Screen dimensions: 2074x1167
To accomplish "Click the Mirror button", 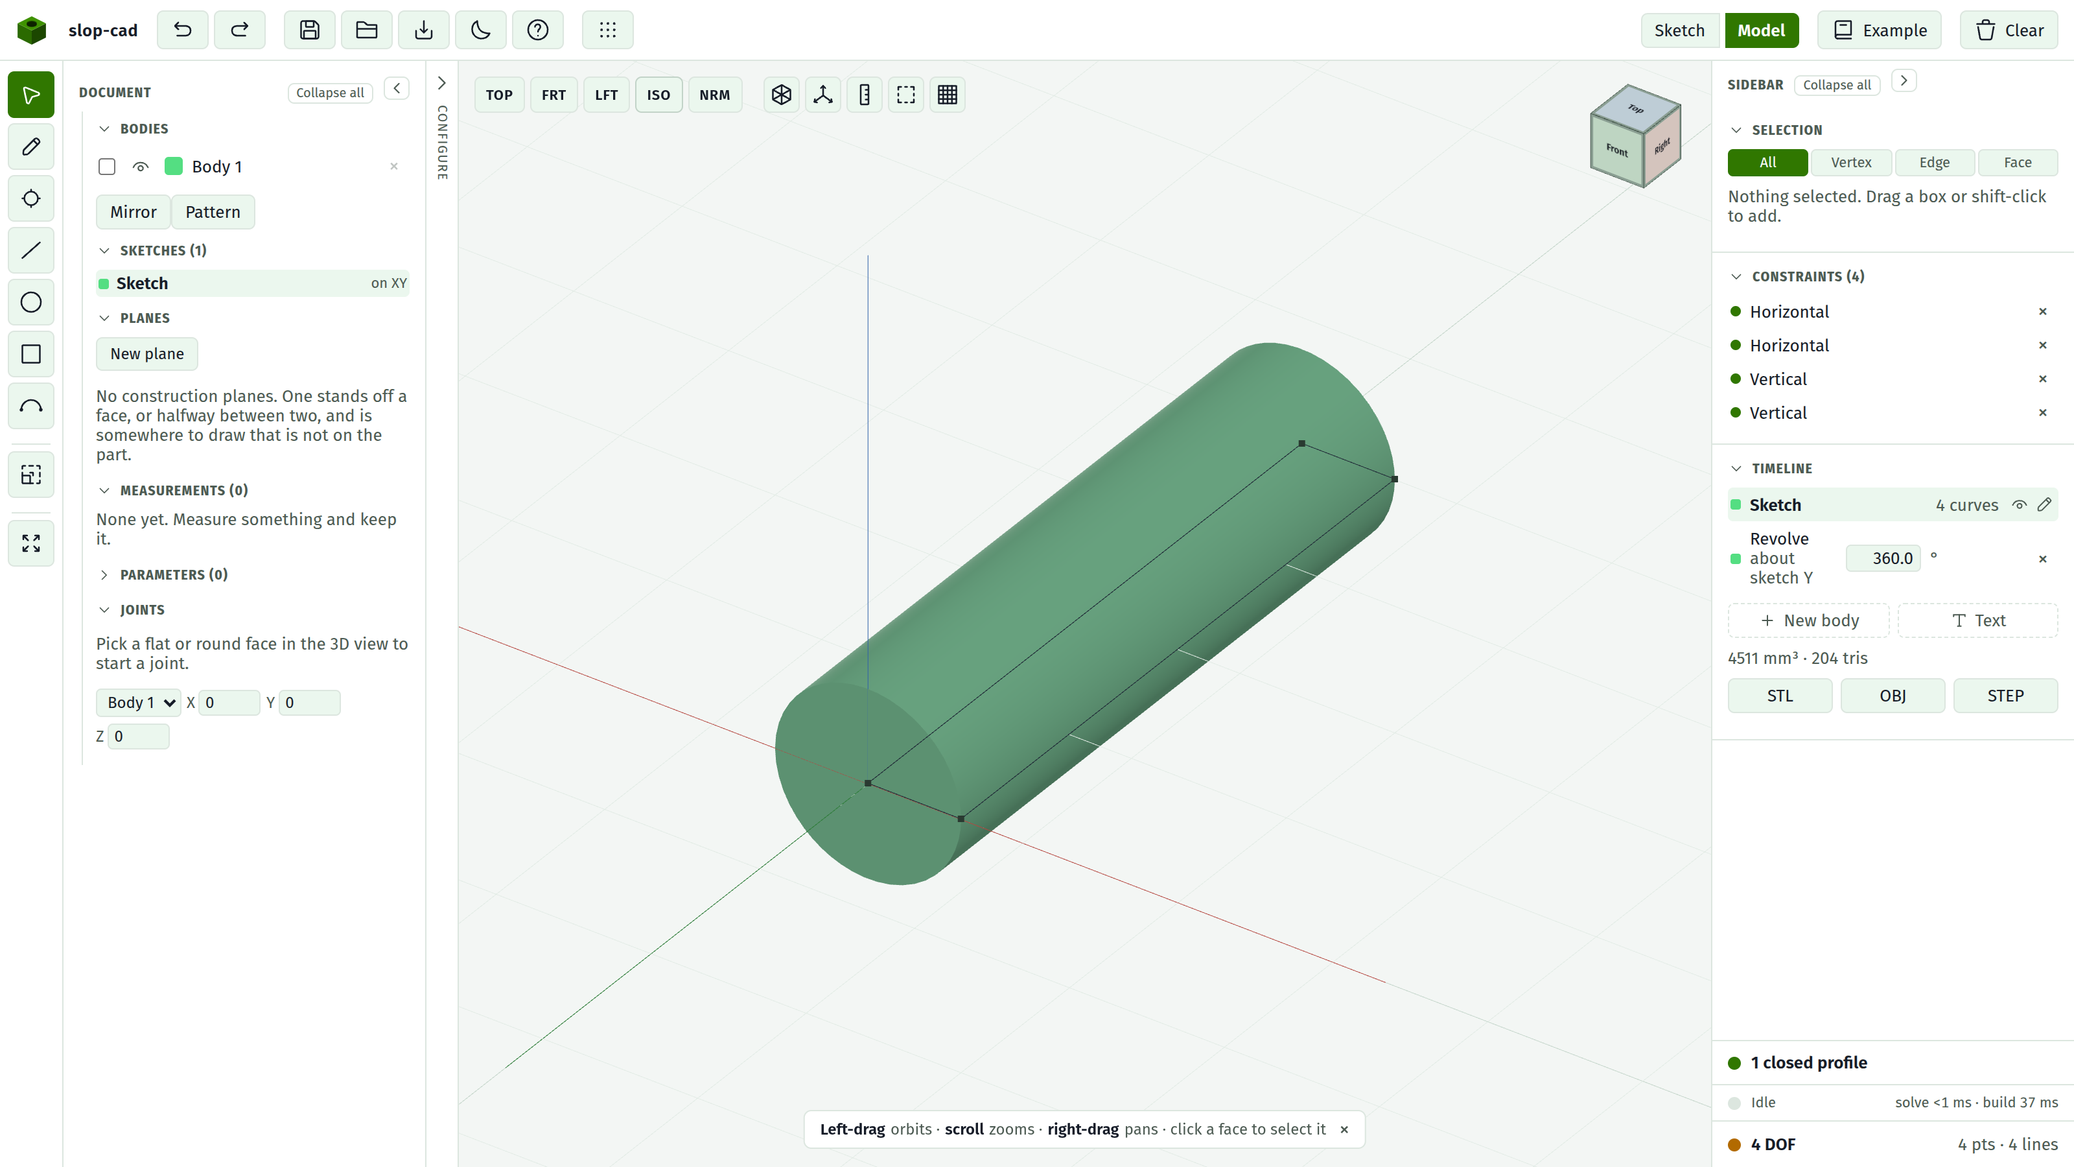I will [x=134, y=212].
